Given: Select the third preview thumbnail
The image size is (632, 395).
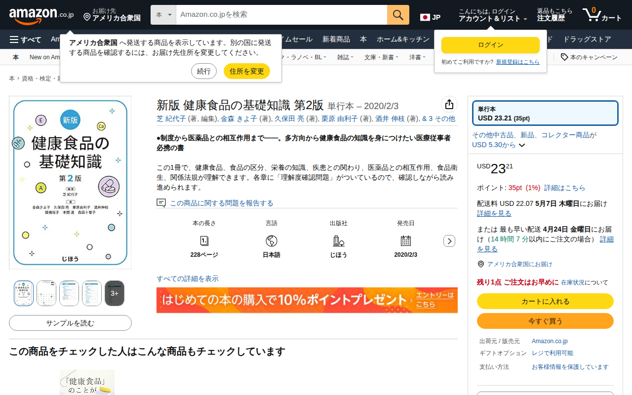Looking at the screenshot, I should pyautogui.click(x=69, y=293).
